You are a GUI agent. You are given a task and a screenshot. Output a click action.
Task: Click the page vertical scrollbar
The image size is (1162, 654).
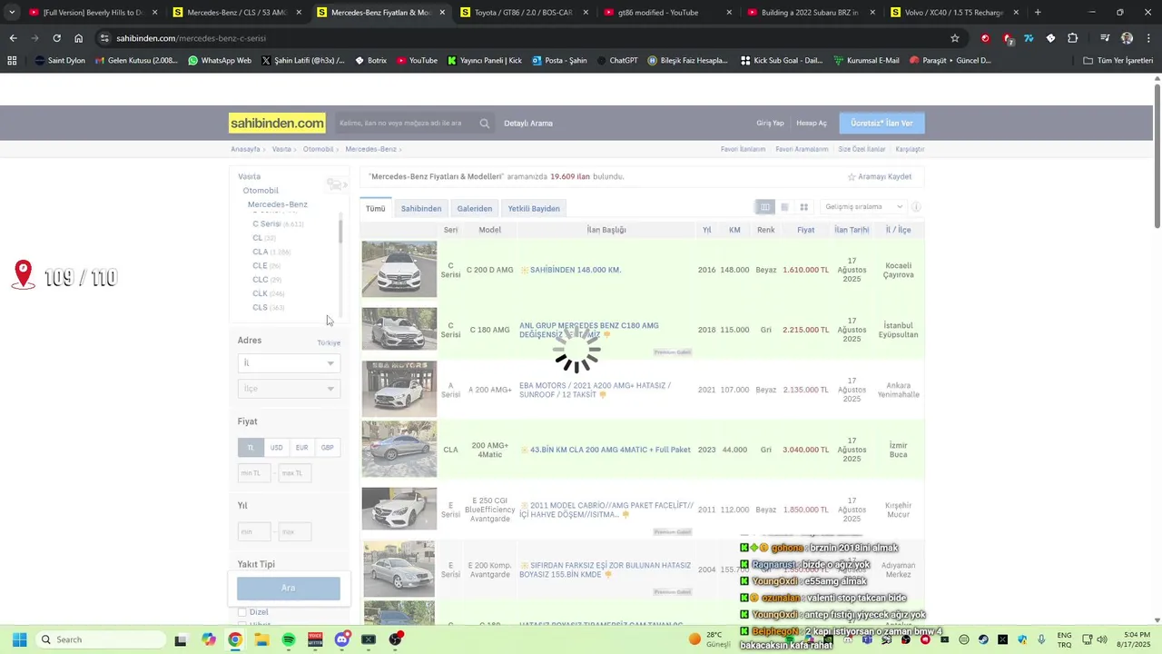pyautogui.click(x=1157, y=156)
